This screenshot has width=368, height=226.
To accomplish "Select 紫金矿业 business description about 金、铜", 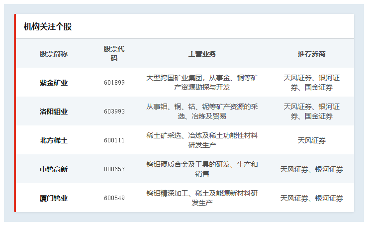I will click(x=202, y=83).
